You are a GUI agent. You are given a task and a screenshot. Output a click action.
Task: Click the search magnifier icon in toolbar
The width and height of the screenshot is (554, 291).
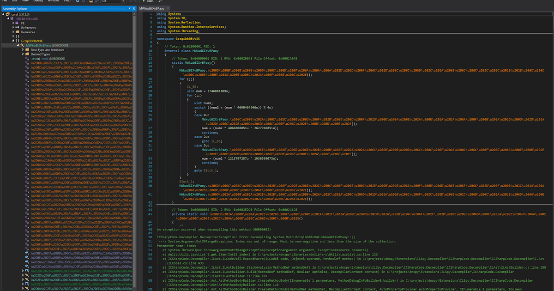pos(160,1)
